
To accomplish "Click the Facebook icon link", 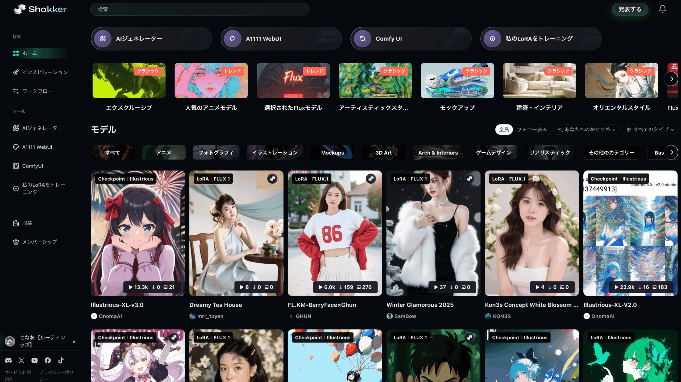I will [x=48, y=360].
